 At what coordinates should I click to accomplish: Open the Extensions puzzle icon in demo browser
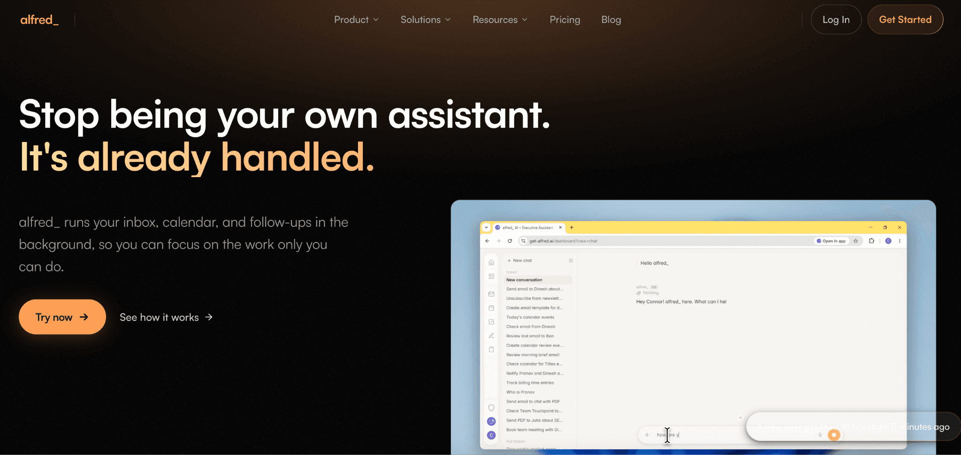871,241
